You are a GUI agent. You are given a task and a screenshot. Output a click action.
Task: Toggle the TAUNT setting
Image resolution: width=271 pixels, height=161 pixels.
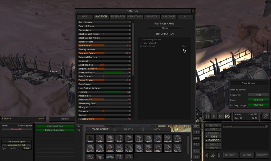click(x=213, y=144)
